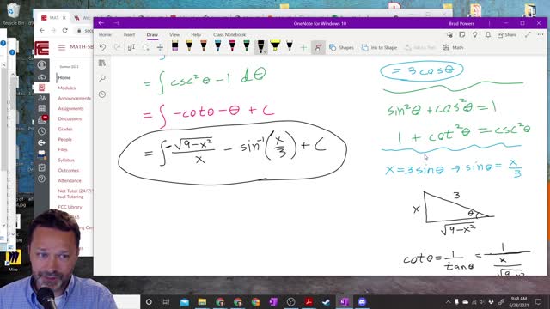Click the Share button in OneNote
The height and width of the screenshot is (309, 550).
pos(507,34)
